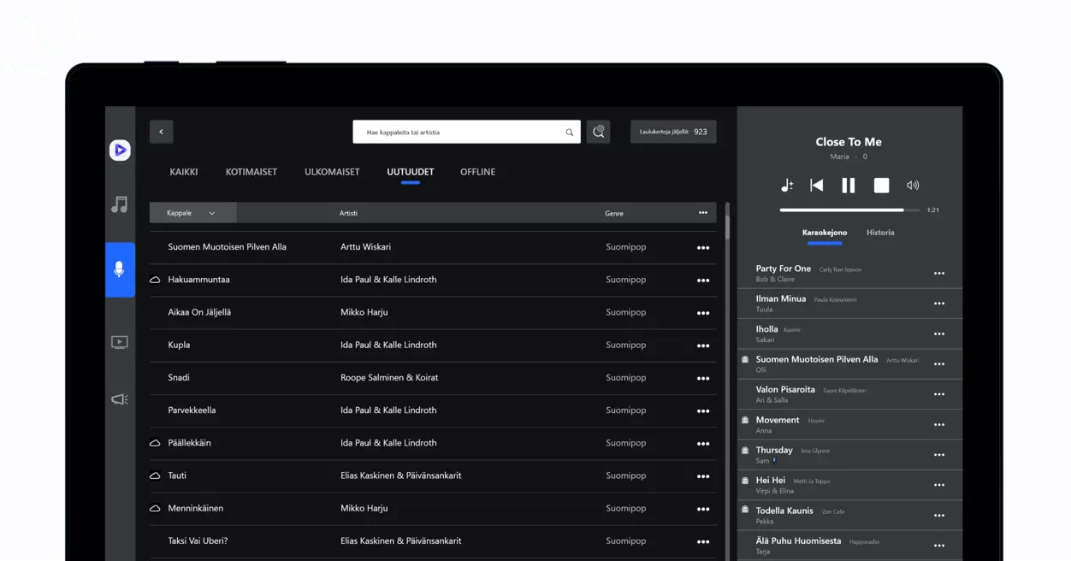Click the megaphone announcements sidebar icon
Screen dimensions: 1071x561
coord(120,399)
